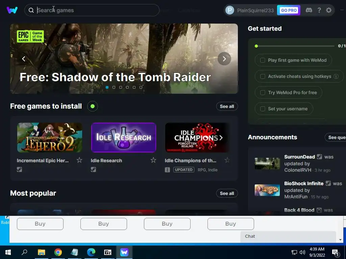This screenshot has height=259, width=346.
Task: Show more free games with chevron
Action: 221,138
